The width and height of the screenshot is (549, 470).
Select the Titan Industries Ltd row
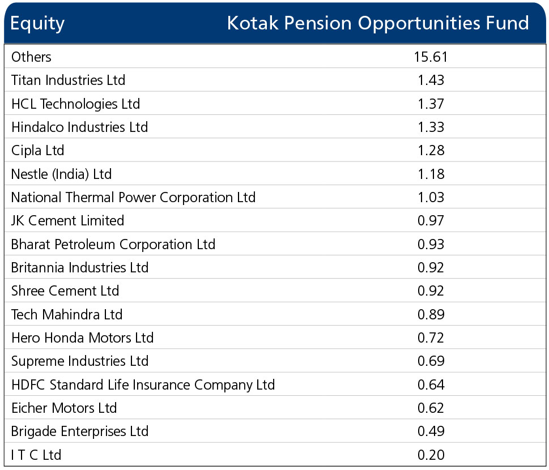click(275, 80)
